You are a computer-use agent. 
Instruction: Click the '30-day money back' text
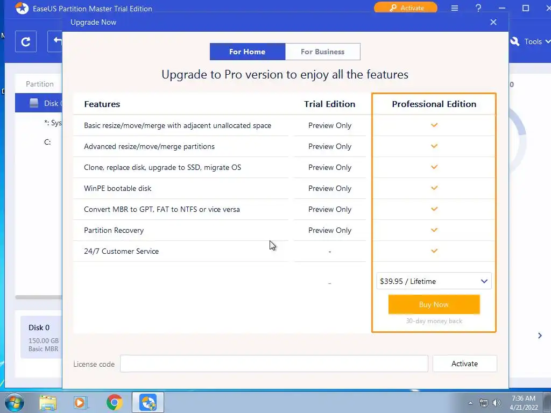[x=434, y=321]
